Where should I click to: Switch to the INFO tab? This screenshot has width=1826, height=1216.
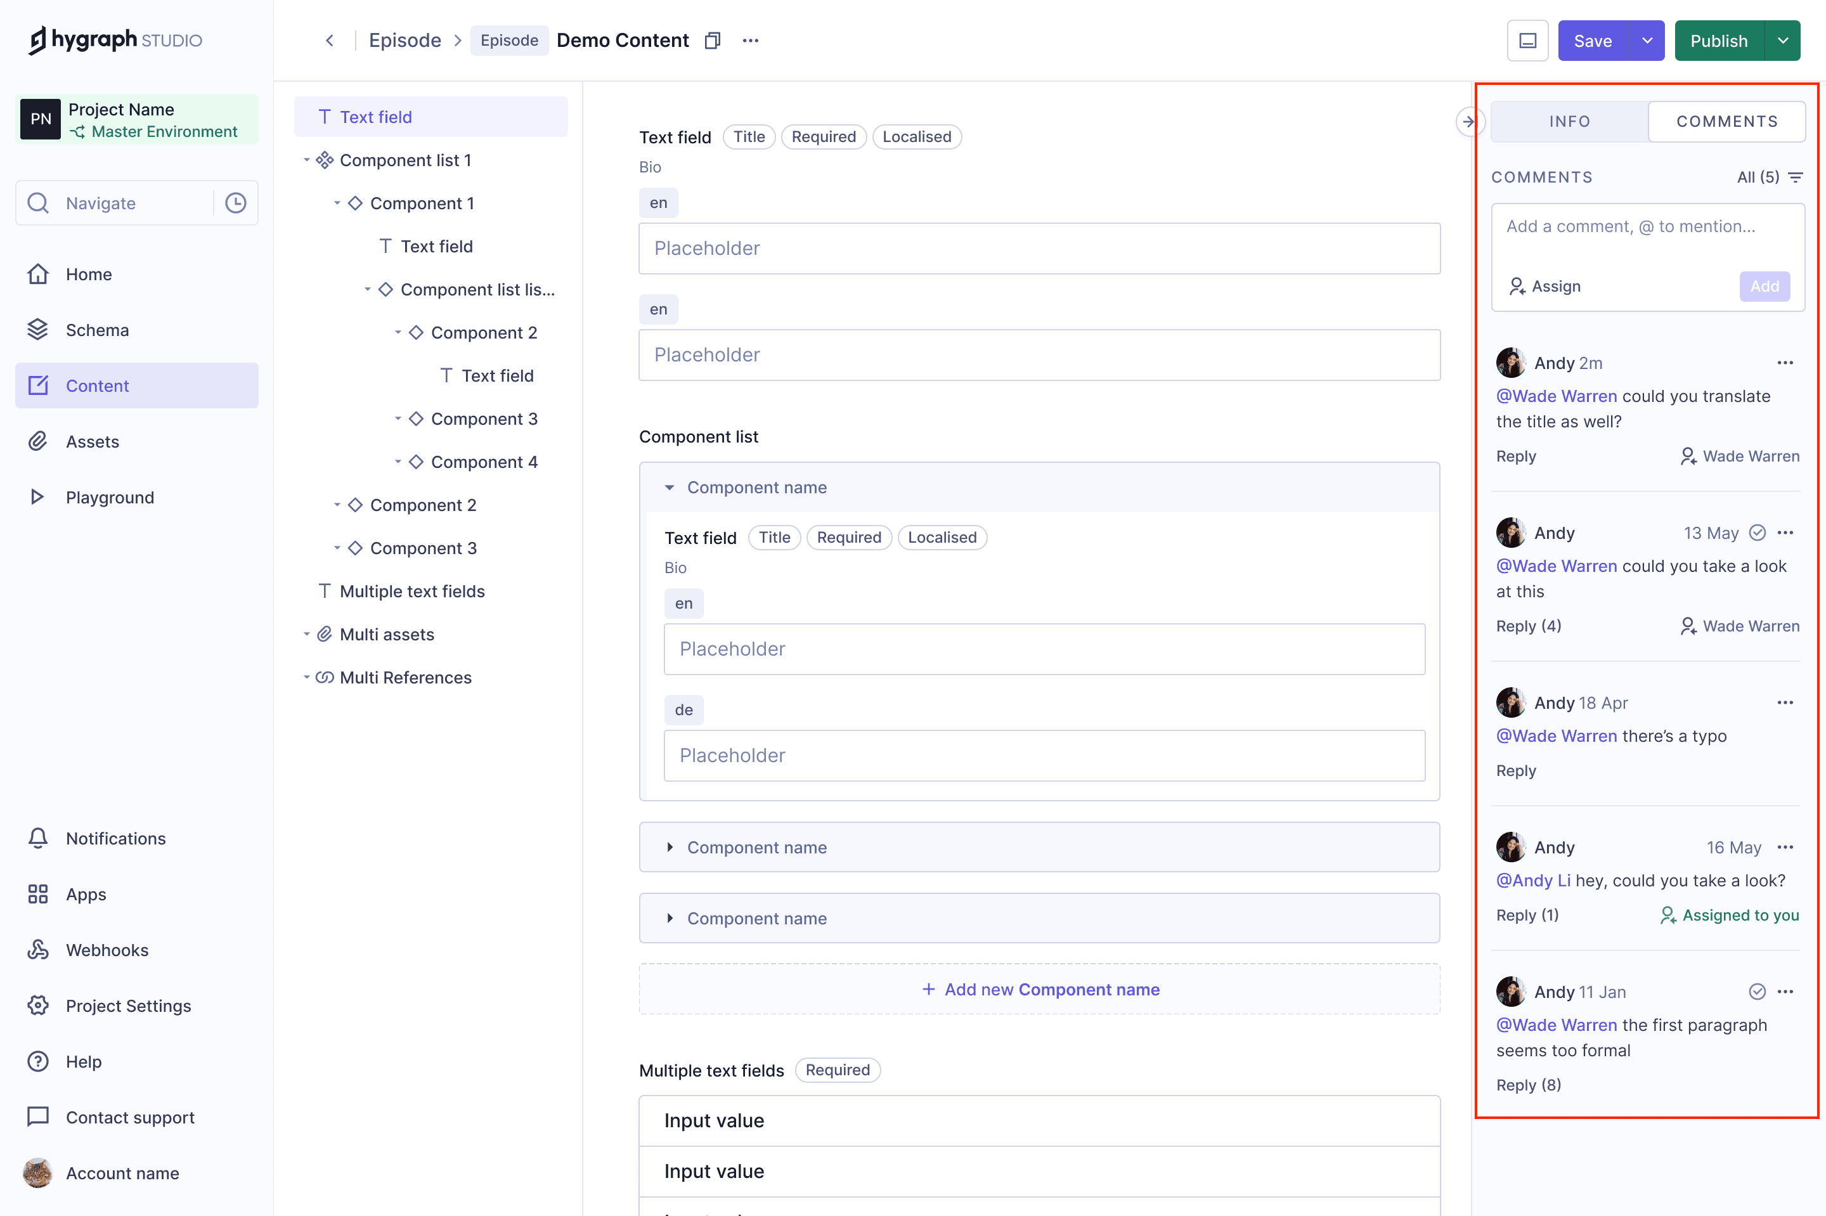point(1569,122)
